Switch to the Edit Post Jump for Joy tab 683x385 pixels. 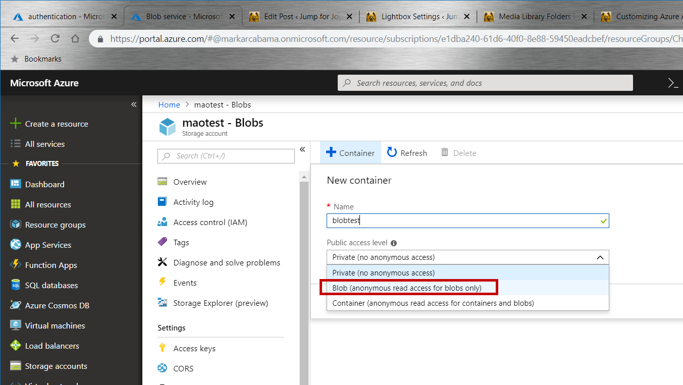click(302, 17)
